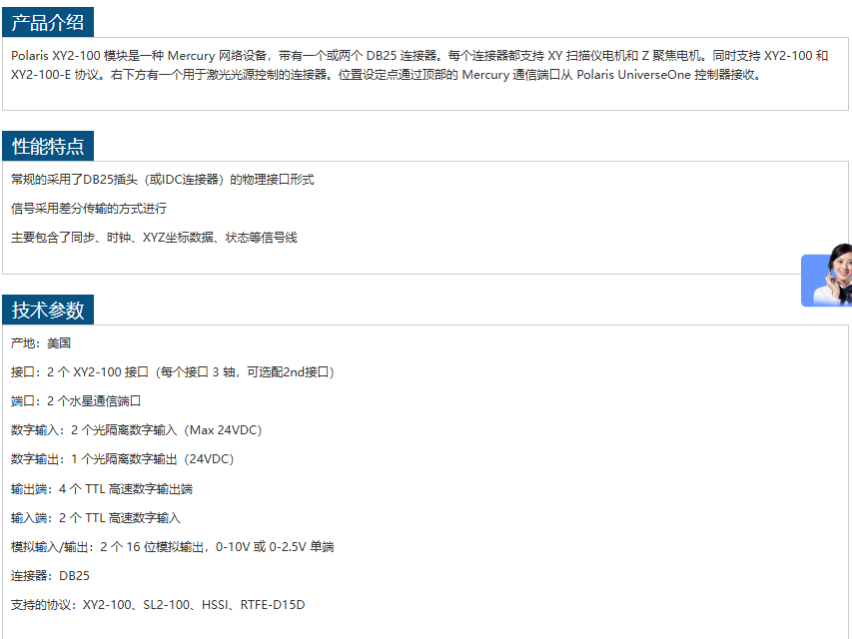Click the 支持的协议 protocols list line

tap(158, 605)
